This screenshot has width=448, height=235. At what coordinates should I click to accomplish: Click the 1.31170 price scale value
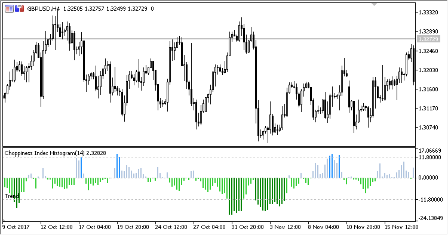(x=428, y=109)
